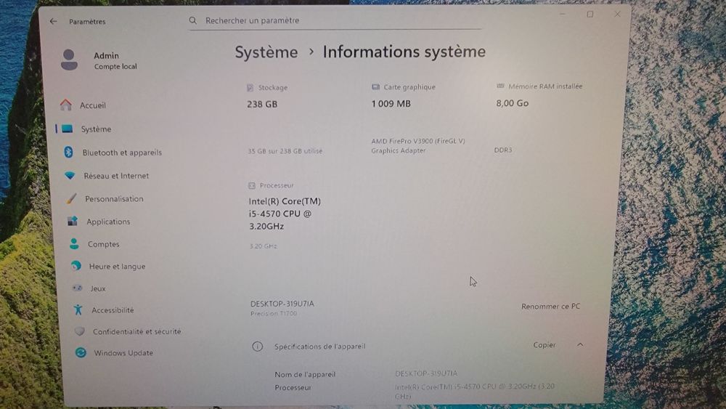Click the 35 GB sur 238 GB utilisé text
The image size is (726, 409).
pos(285,151)
